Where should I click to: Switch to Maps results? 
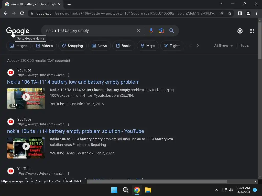148,46
